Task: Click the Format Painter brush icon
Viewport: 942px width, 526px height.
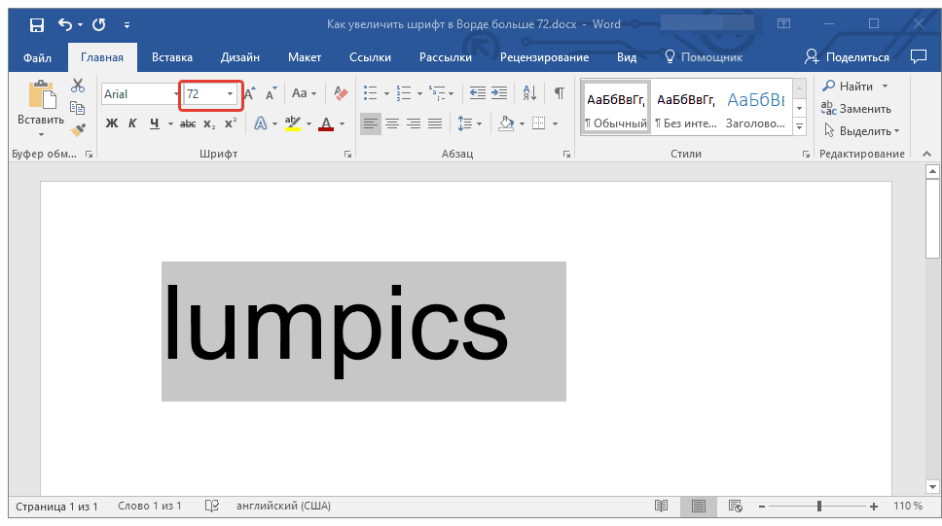Action: click(78, 128)
